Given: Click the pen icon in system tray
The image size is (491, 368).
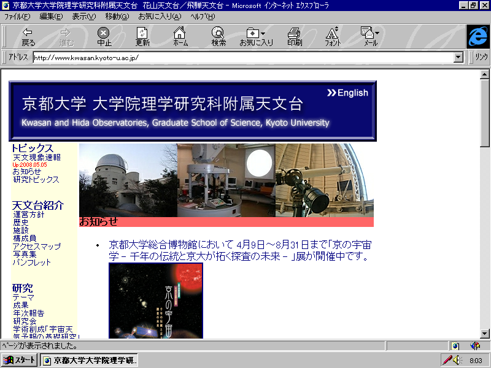Looking at the screenshot, I should click(x=447, y=360).
